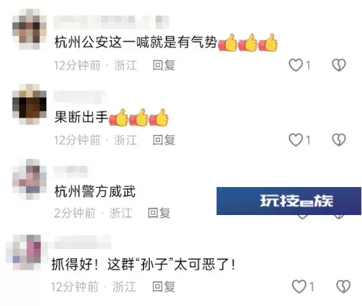Open avatar beside 杭州警方威武 comment
The width and height of the screenshot is (362, 306).
[29, 179]
